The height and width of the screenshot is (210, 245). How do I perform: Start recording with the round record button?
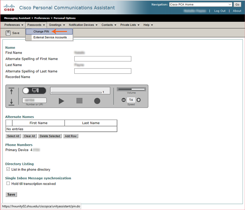click(x=97, y=101)
